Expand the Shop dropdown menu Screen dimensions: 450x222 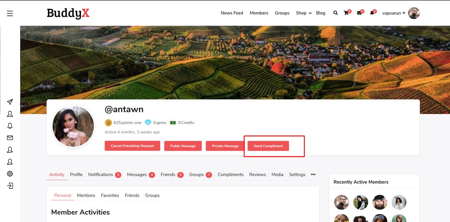(303, 13)
